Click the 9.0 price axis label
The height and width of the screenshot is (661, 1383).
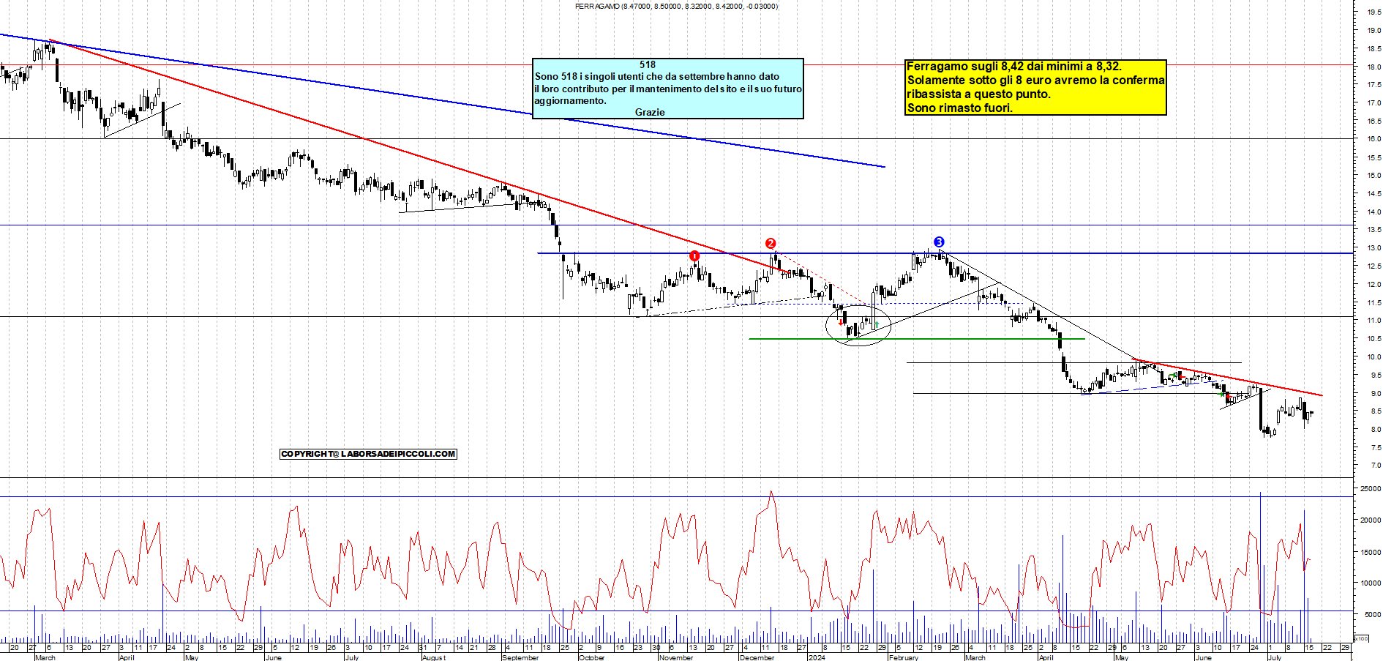pyautogui.click(x=1375, y=394)
